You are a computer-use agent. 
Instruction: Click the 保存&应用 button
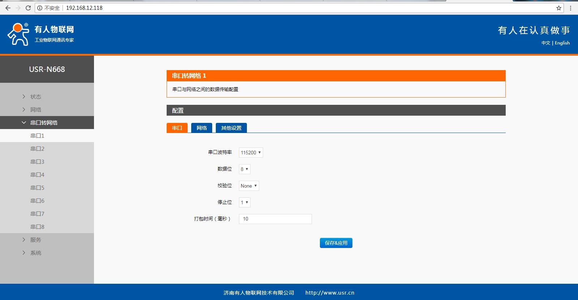336,243
